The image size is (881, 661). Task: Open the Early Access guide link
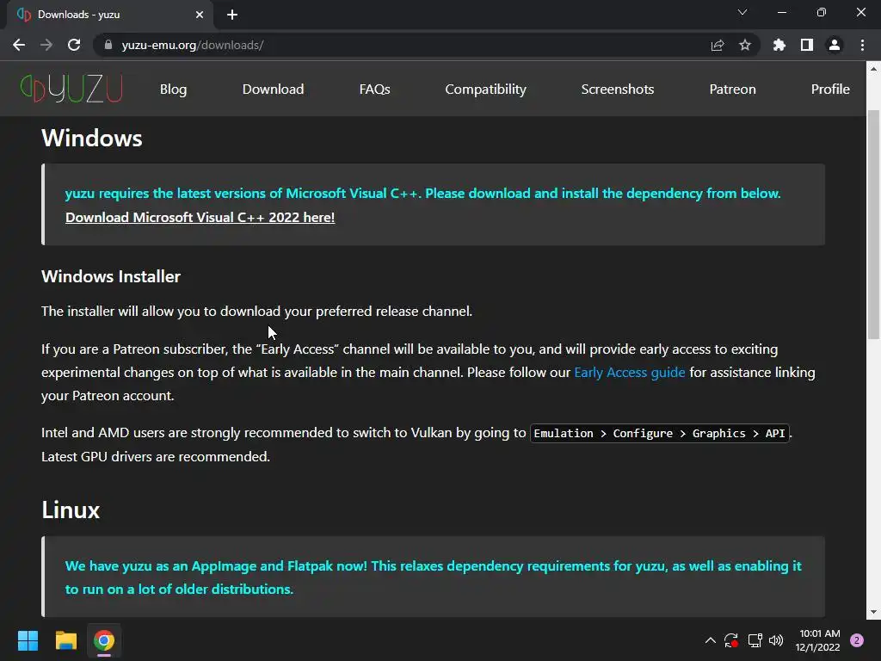coord(629,373)
